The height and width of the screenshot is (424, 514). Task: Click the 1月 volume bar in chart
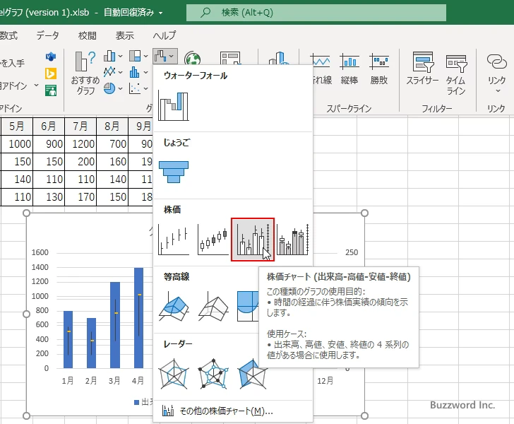[x=68, y=339]
